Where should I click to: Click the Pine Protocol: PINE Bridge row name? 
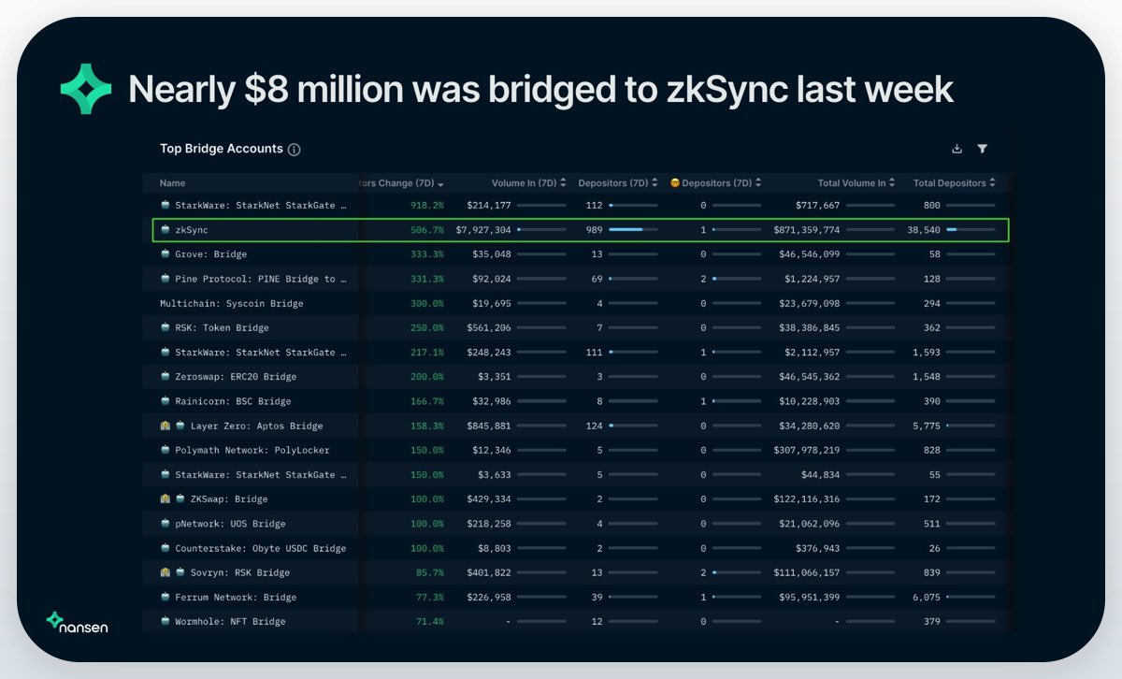point(261,278)
